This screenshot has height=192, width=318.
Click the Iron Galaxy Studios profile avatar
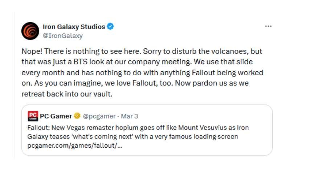pos(30,31)
